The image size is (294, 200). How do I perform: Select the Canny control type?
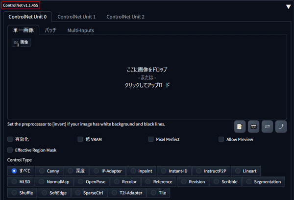point(49,171)
